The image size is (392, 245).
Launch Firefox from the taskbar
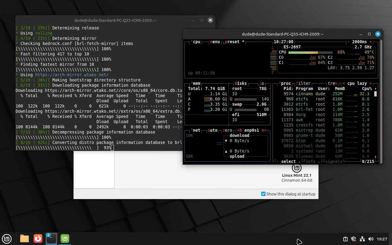[x=38, y=238]
